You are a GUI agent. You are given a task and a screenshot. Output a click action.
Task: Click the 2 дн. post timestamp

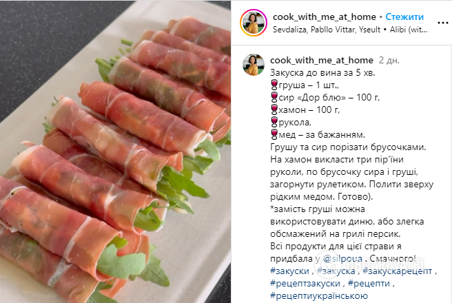[389, 60]
